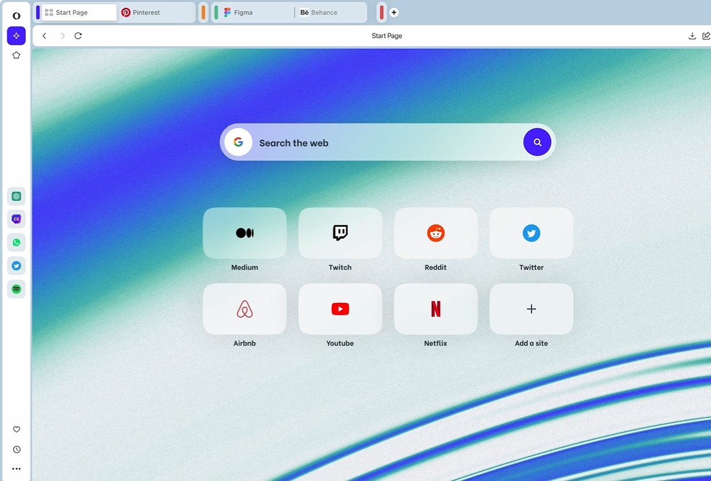Expand the collapsed red tab island
Viewport: 711px width, 481px height.
[381, 12]
